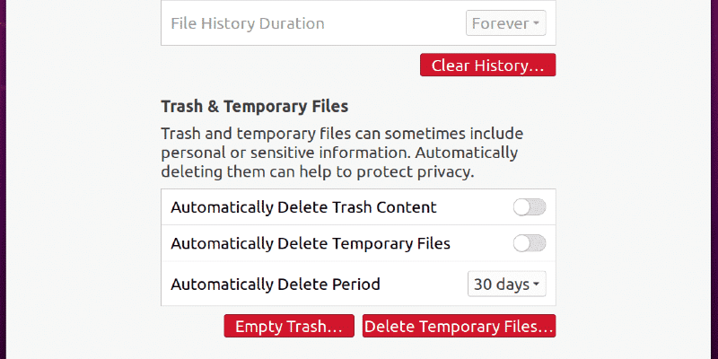Open the Automatically Delete Period dropdown
The height and width of the screenshot is (359, 718).
click(x=507, y=285)
